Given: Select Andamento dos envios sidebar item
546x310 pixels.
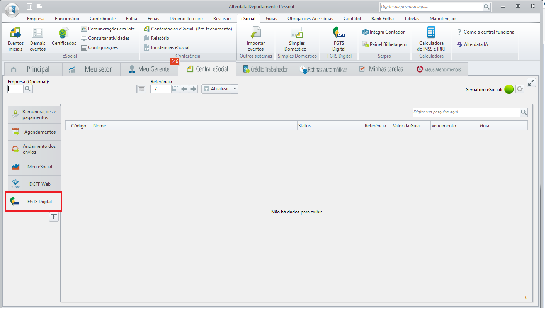Looking at the screenshot, I should 34,149.
